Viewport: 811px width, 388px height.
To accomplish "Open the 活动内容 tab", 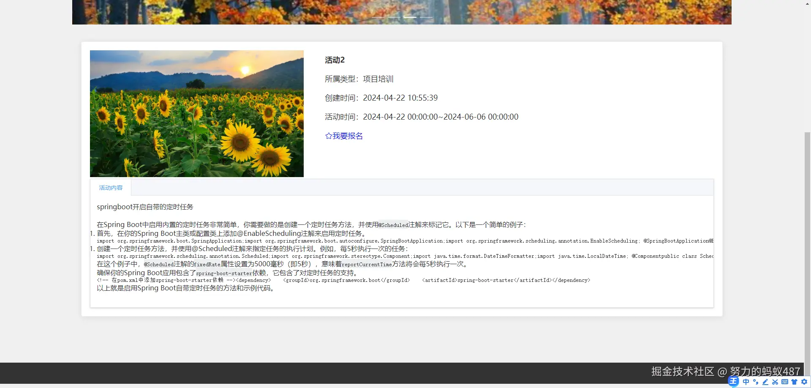I will [x=111, y=187].
